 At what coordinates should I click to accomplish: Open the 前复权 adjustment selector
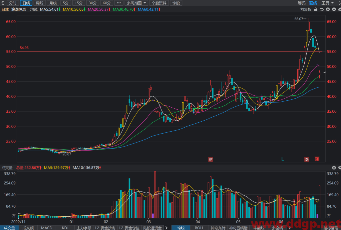(x=306, y=10)
